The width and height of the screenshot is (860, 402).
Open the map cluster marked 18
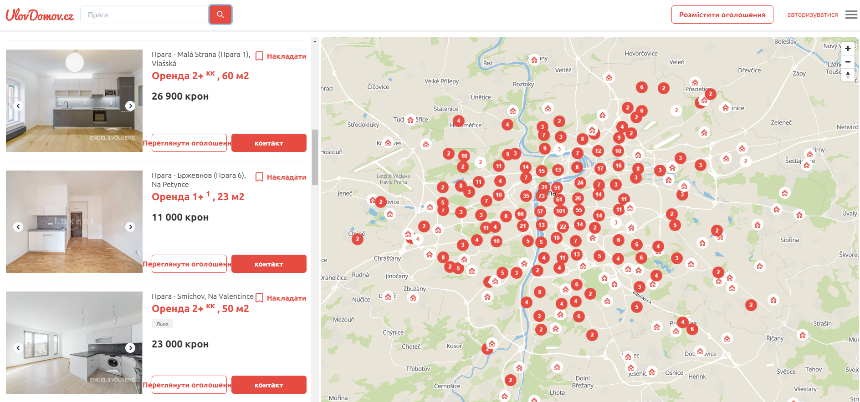pyautogui.click(x=464, y=156)
